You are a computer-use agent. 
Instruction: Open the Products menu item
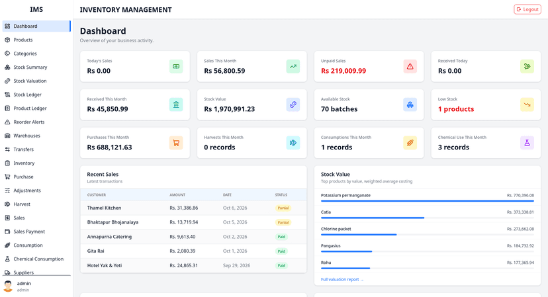(36, 40)
